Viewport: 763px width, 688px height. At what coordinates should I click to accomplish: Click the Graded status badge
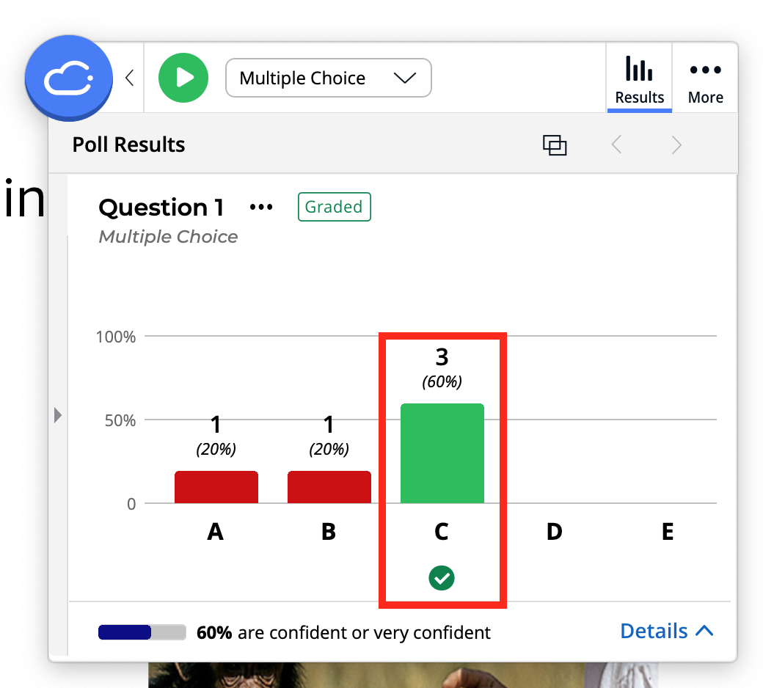tap(334, 207)
